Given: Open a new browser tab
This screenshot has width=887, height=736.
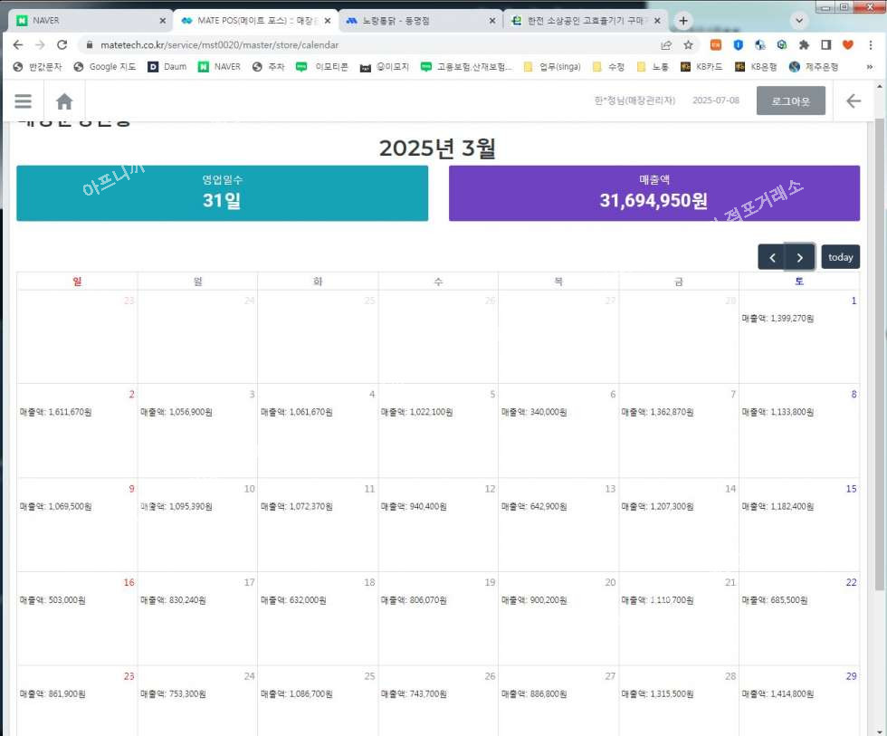Looking at the screenshot, I should (683, 20).
